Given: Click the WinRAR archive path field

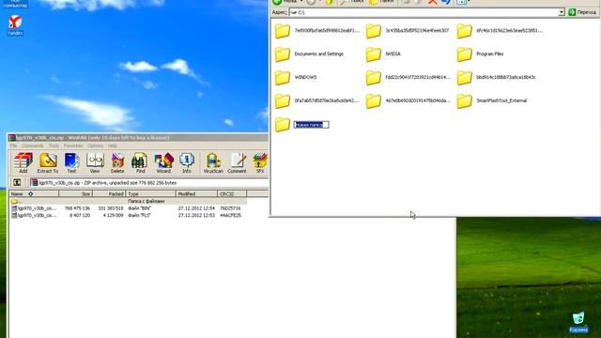Looking at the screenshot, I should (x=149, y=183).
